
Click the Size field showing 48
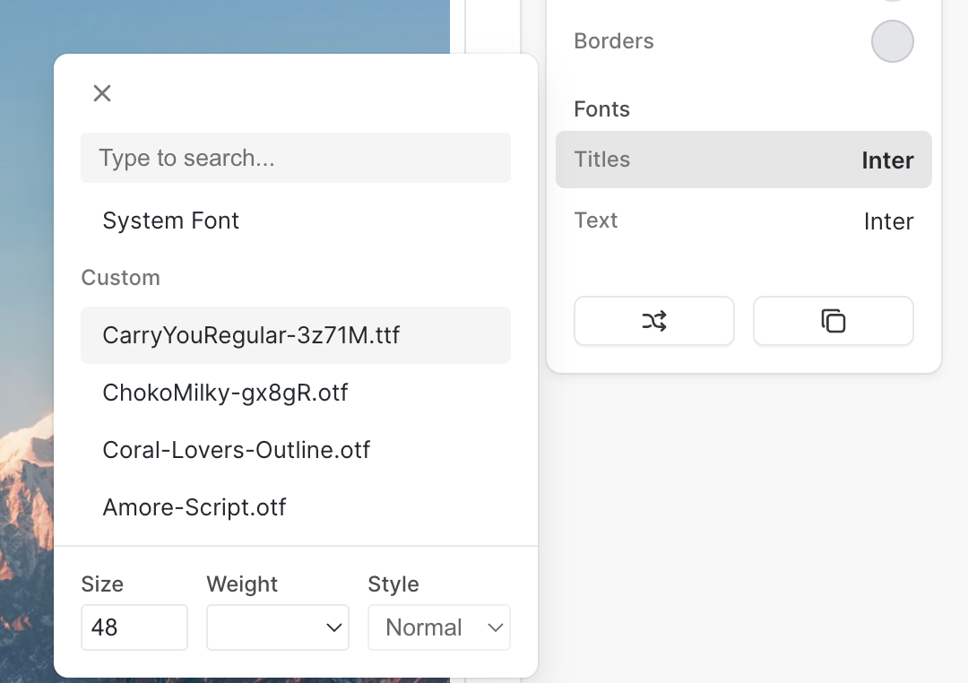(x=134, y=627)
